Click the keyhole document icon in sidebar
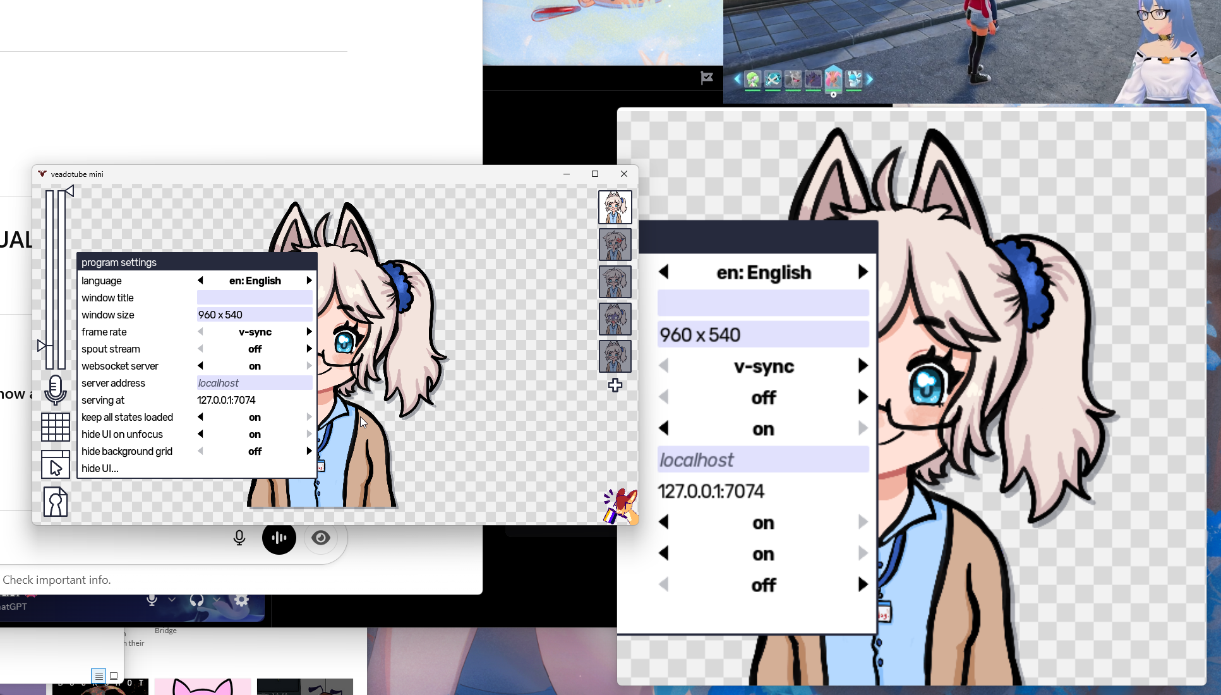 [56, 502]
